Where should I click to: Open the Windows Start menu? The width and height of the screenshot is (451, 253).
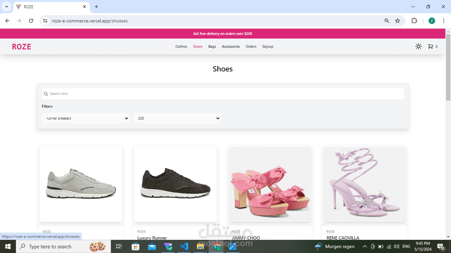[8, 246]
